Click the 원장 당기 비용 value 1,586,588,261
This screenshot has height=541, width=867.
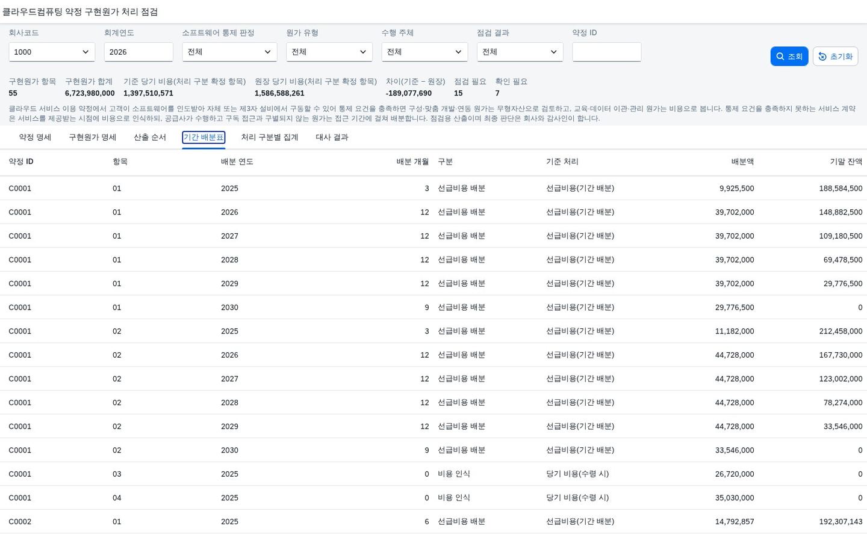(279, 93)
